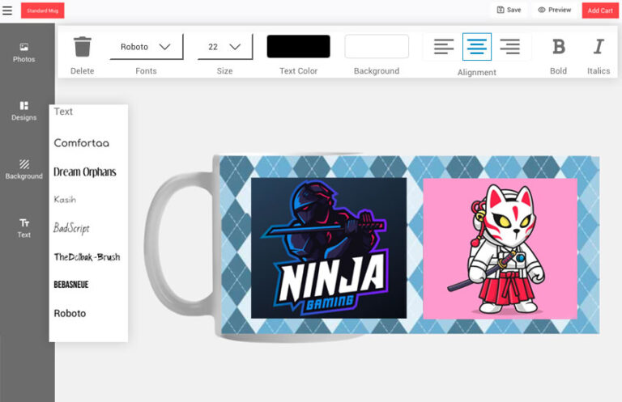Align text to the right

click(x=509, y=47)
